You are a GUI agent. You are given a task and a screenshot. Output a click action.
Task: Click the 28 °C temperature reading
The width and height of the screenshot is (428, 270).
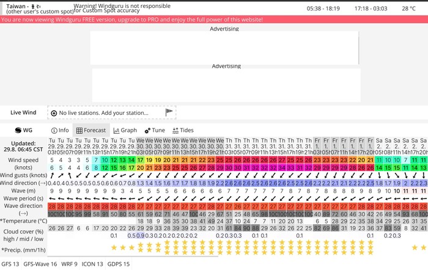(x=408, y=9)
